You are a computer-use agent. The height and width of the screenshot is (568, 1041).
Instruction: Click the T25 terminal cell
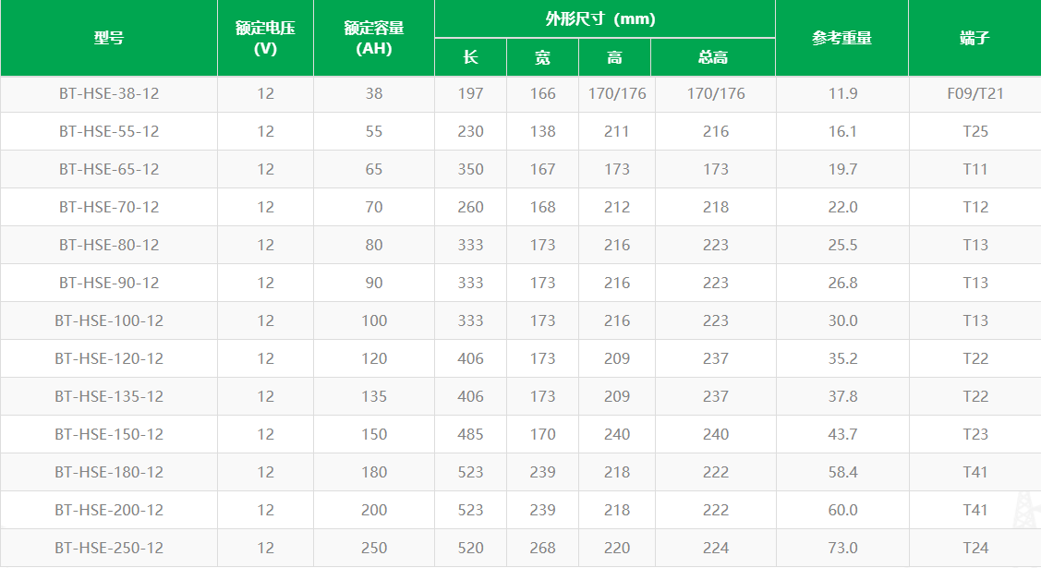[974, 131]
